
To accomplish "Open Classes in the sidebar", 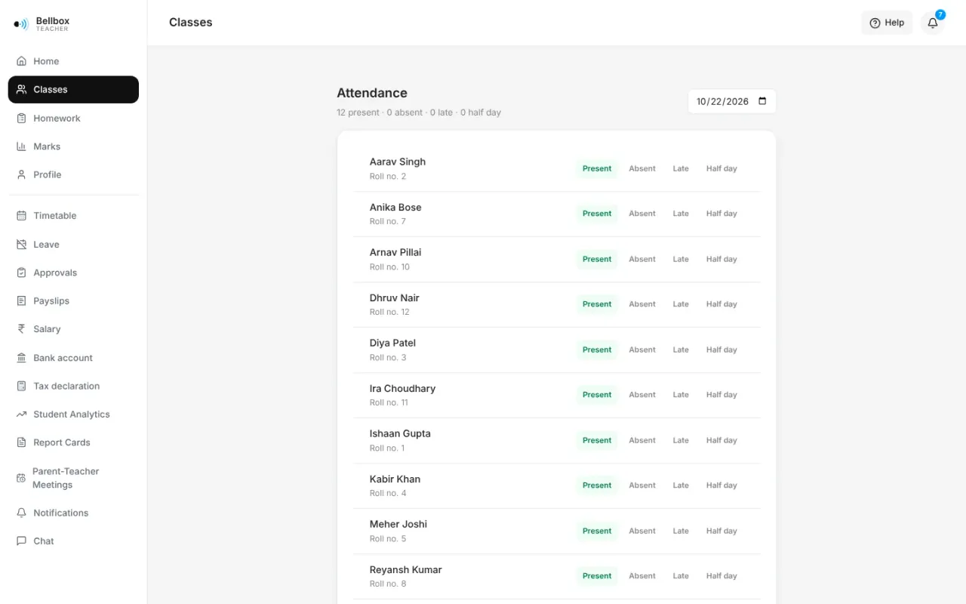I will point(73,89).
